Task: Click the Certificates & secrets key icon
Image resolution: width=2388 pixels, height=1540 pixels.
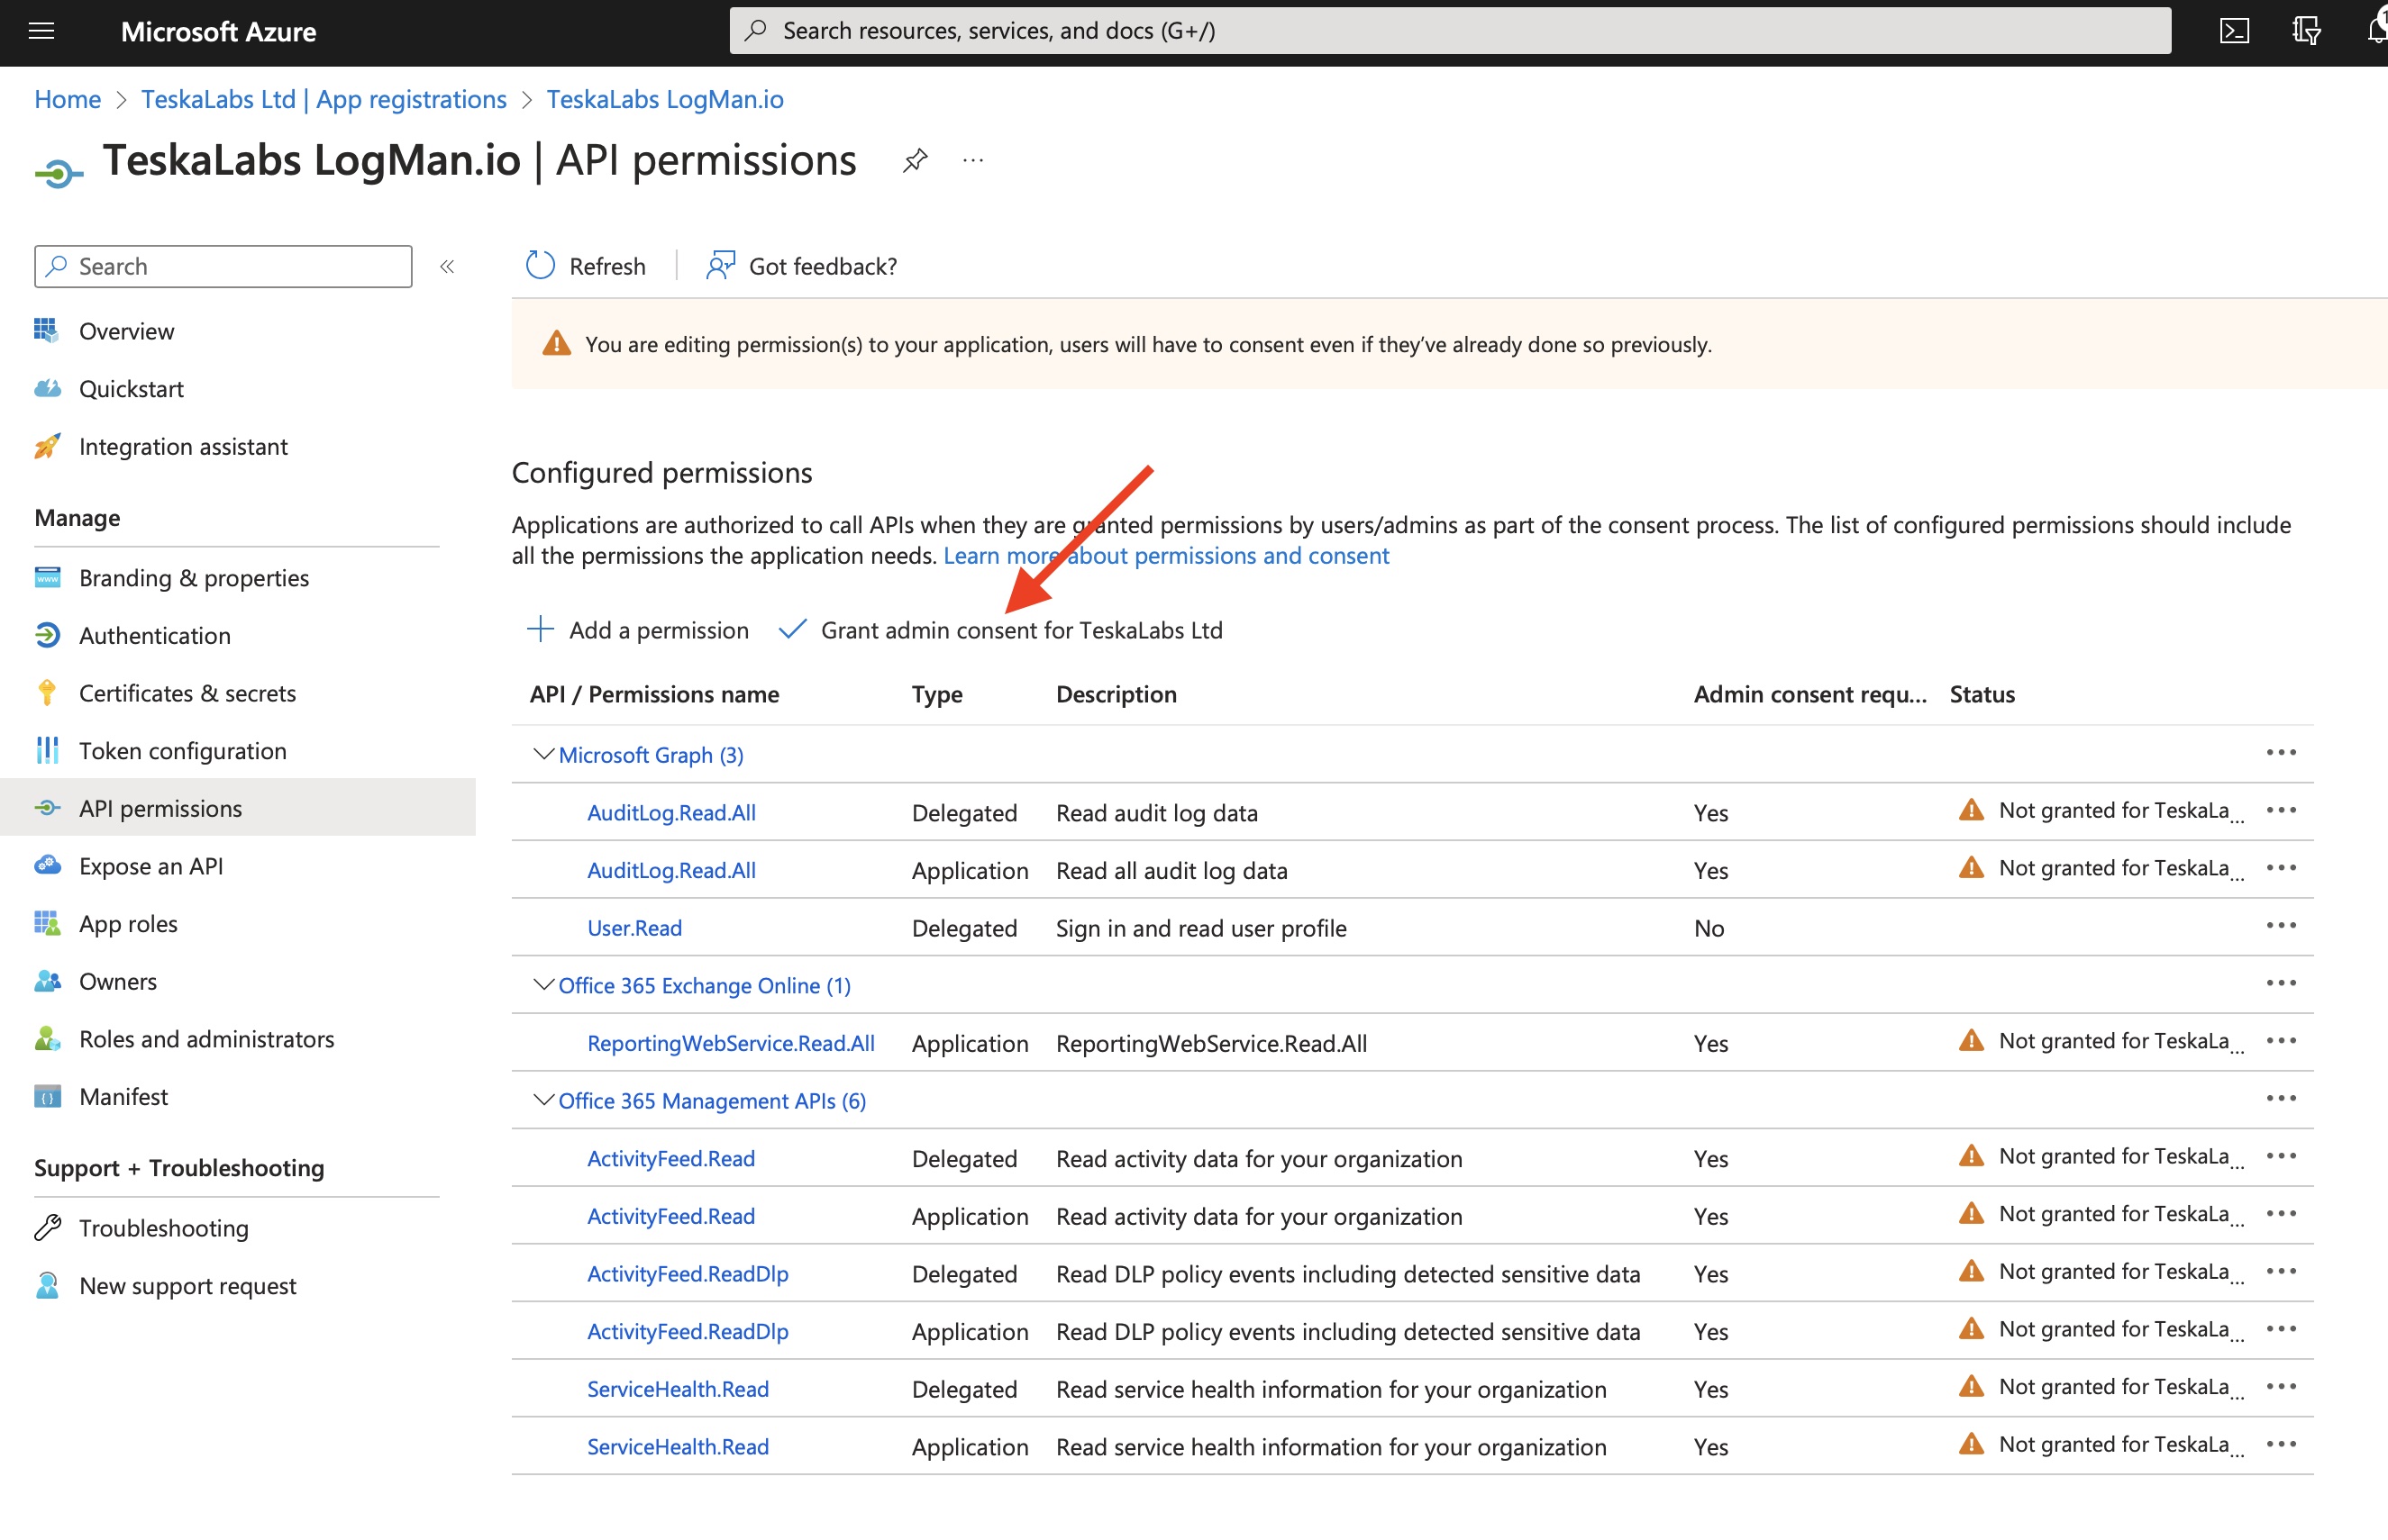Action: [47, 693]
